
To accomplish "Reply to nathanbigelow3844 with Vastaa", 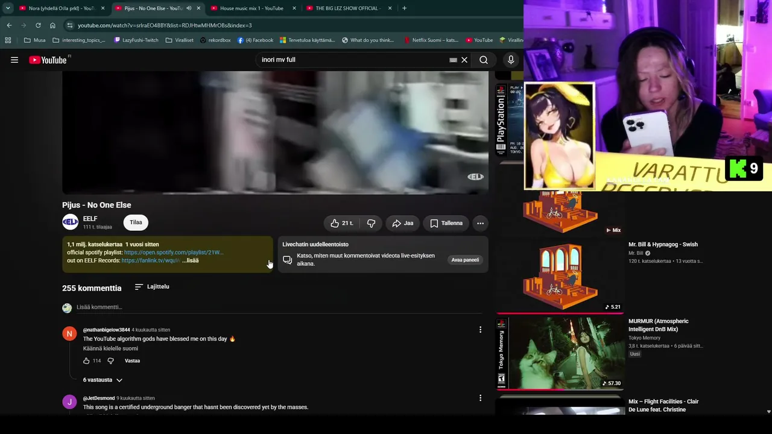I will 132,361.
